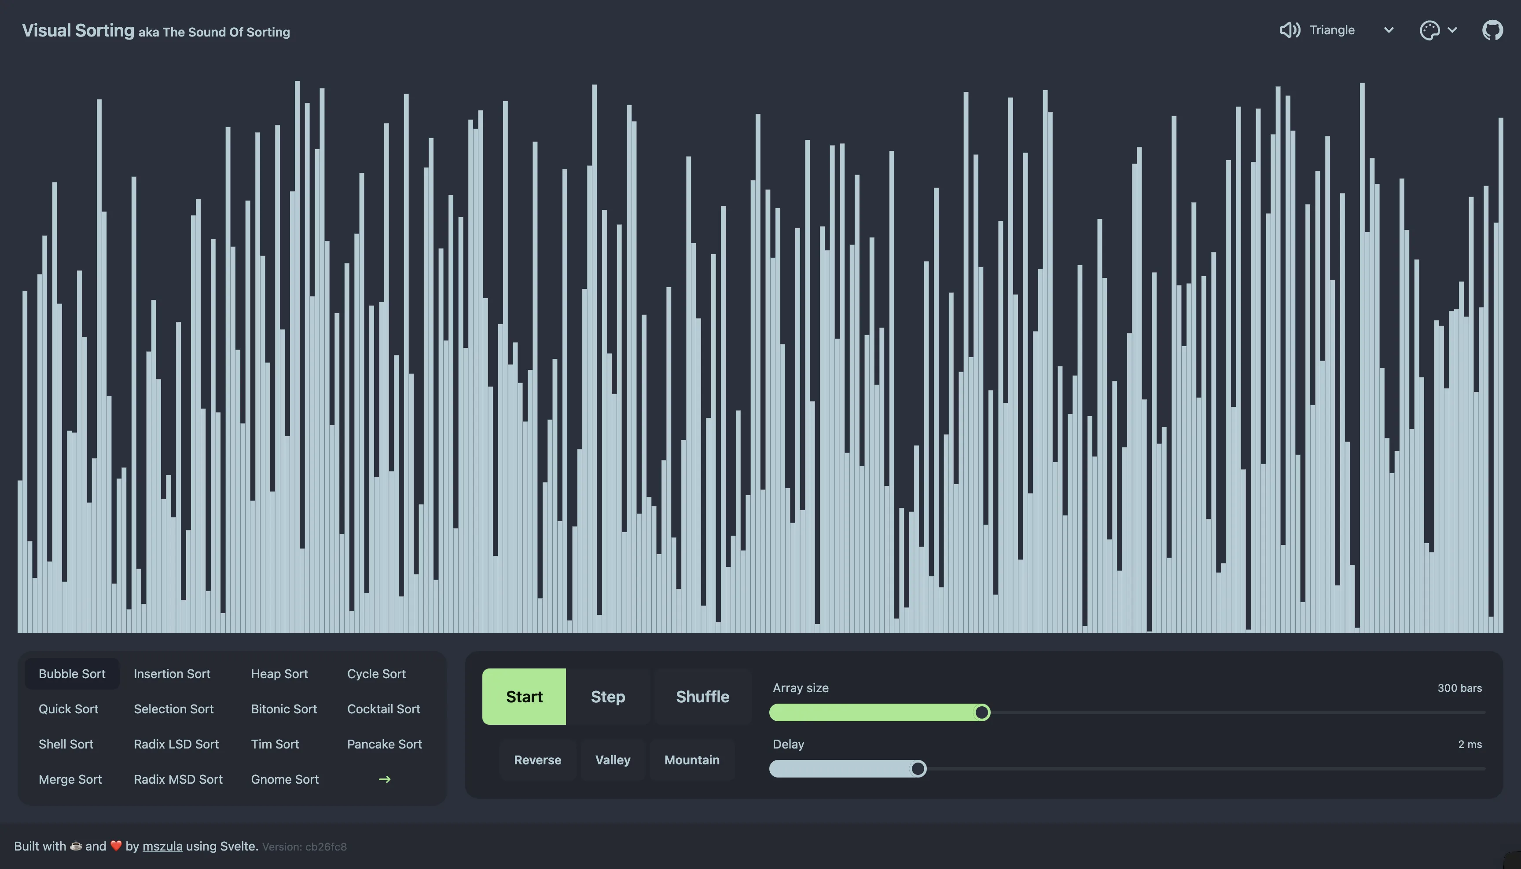This screenshot has height=869, width=1521.
Task: Click the GitHub icon to open repository
Action: [1493, 29]
